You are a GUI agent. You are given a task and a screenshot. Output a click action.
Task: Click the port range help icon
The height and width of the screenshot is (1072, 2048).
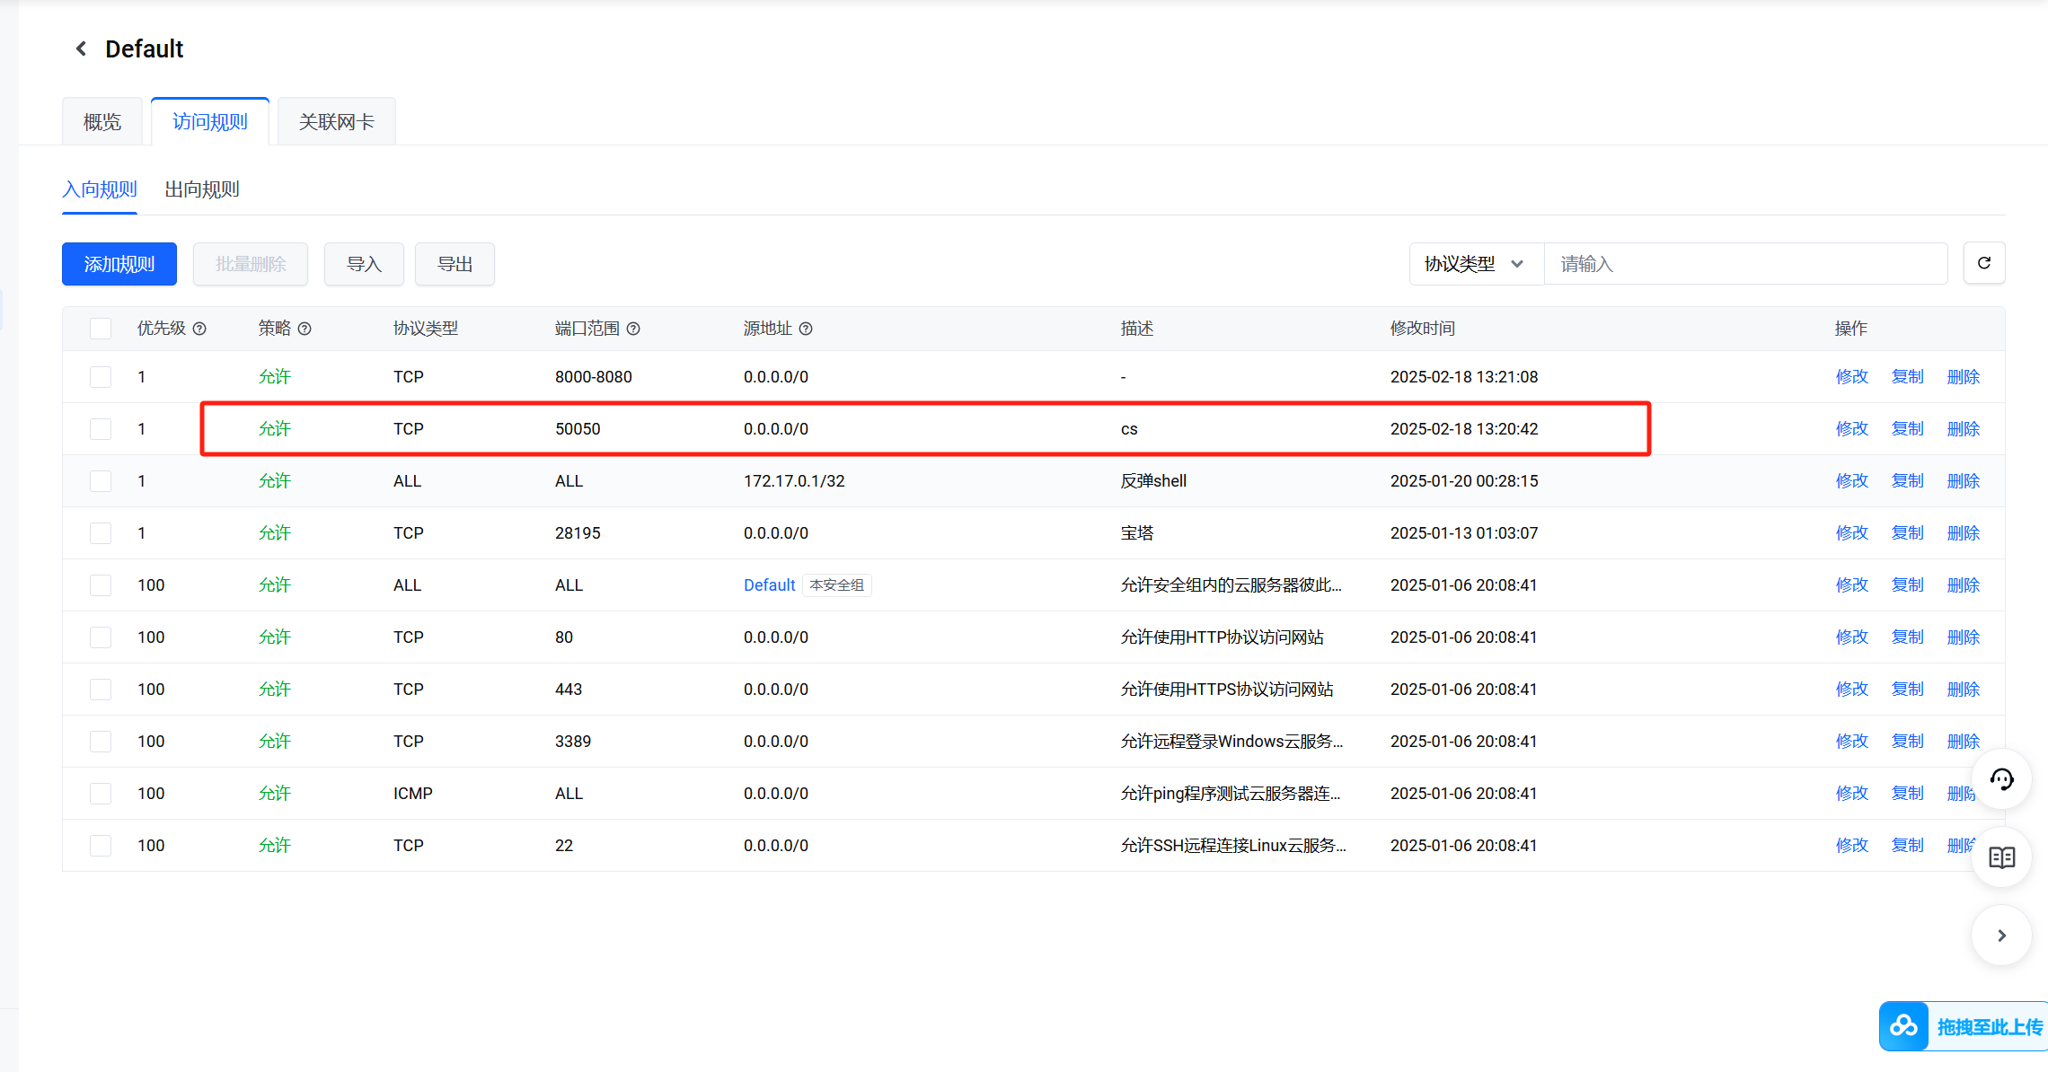pos(633,329)
